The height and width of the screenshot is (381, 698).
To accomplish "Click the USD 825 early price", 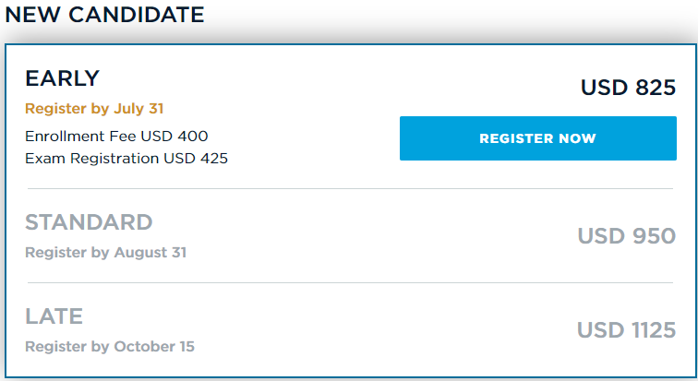I will [628, 87].
